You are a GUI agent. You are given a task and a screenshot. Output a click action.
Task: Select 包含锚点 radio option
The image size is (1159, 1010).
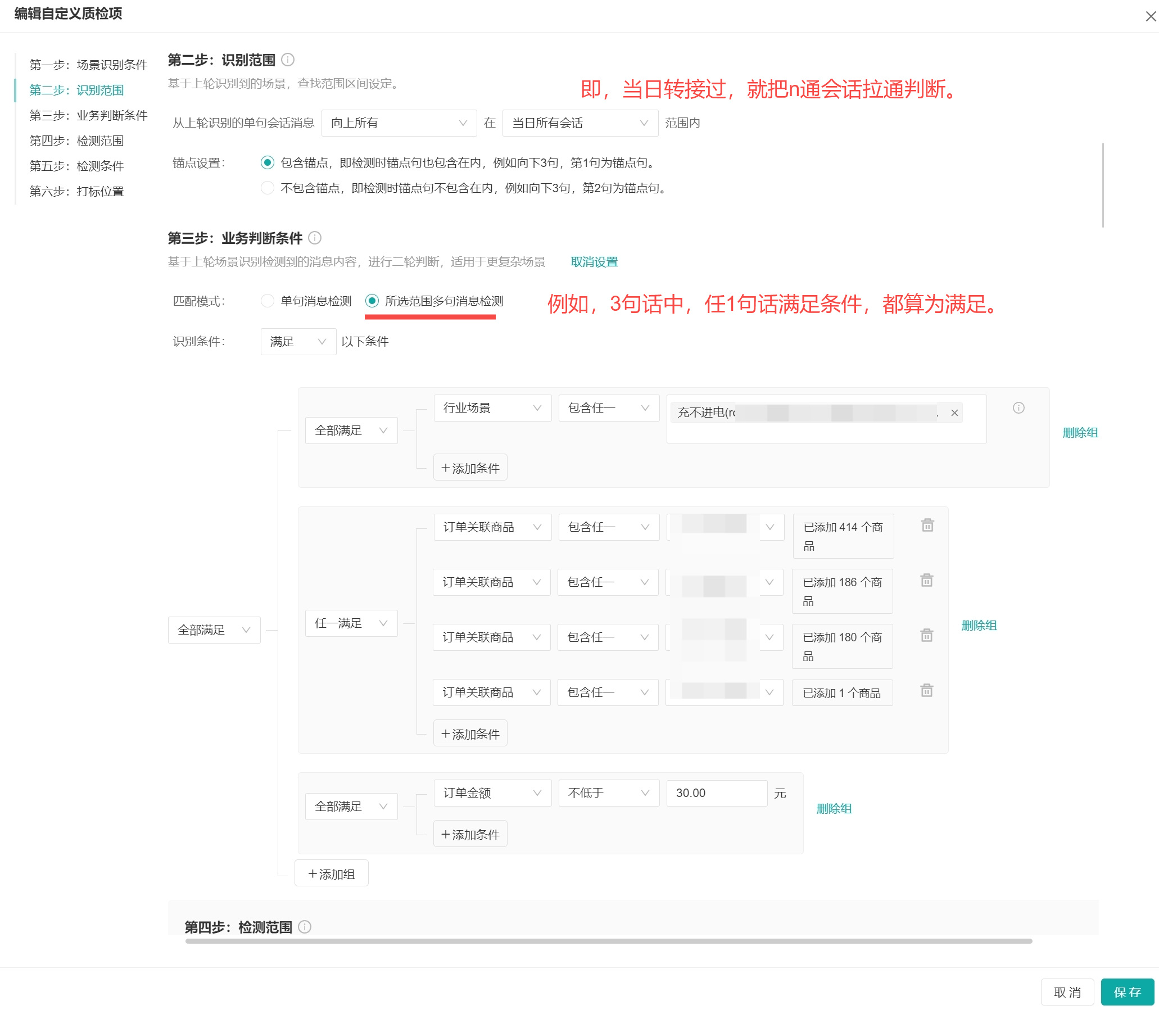coord(267,162)
